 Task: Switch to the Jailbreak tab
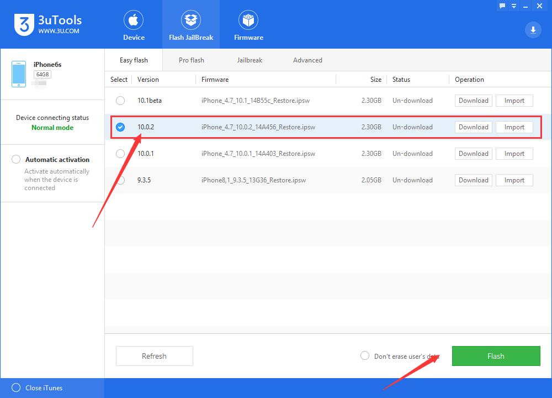point(250,60)
